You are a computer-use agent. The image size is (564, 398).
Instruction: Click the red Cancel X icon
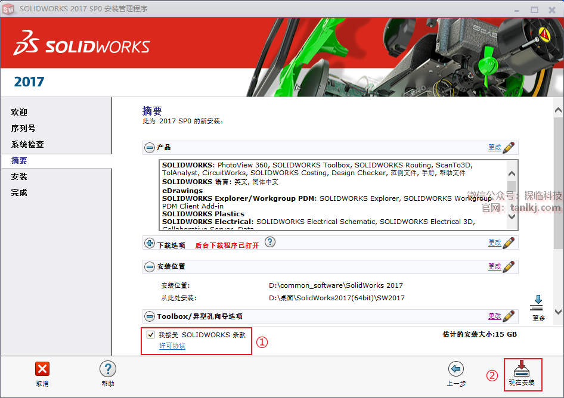click(x=42, y=369)
